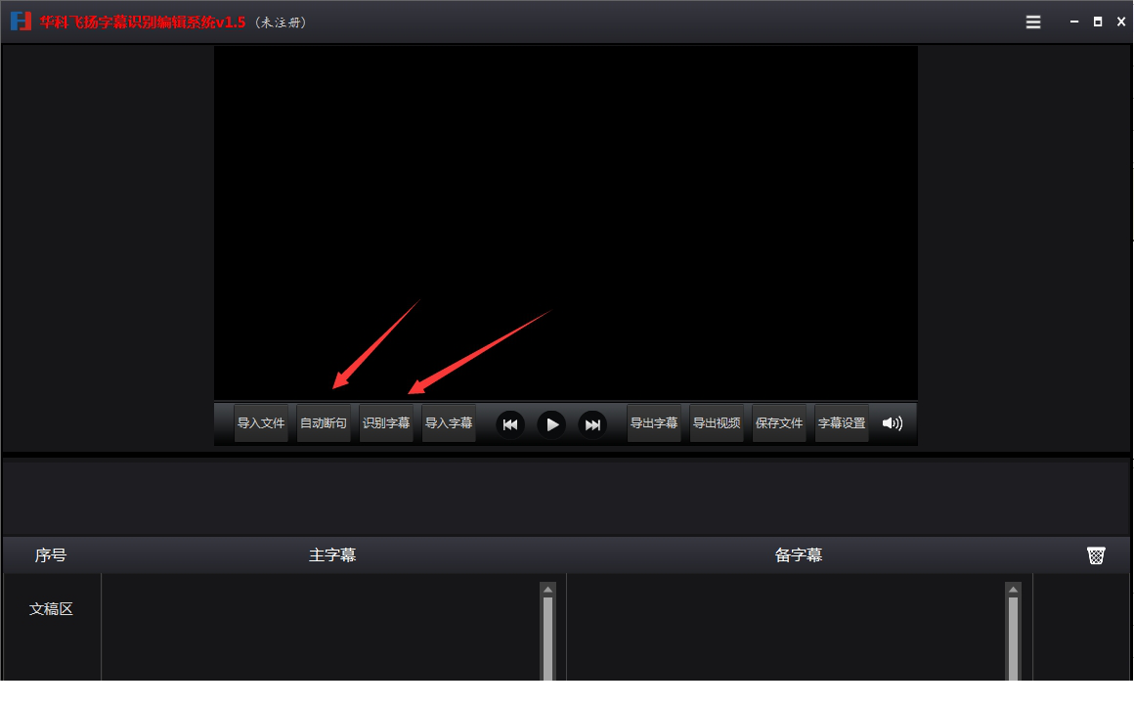The image size is (1134, 707).
Task: Click the 主字幕 column header
Action: (331, 554)
